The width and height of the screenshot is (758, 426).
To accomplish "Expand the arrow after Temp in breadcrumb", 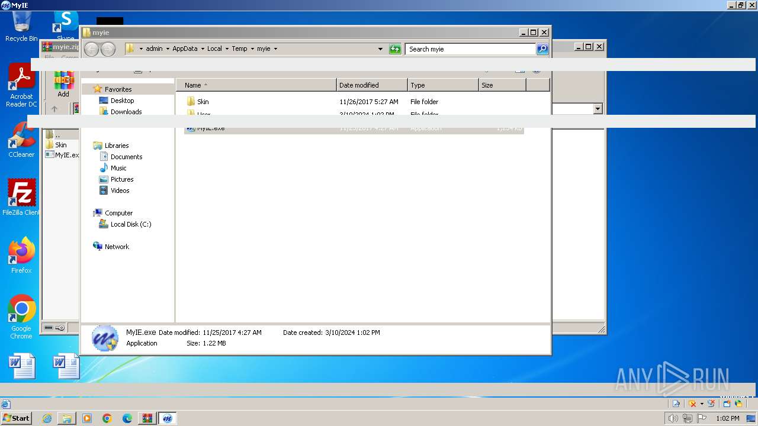I will click(x=252, y=49).
